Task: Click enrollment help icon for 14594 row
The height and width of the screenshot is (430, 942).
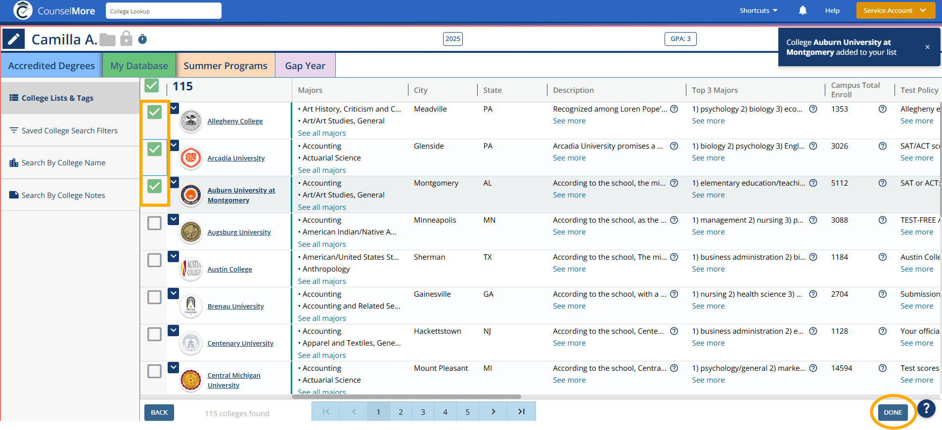Action: click(883, 368)
